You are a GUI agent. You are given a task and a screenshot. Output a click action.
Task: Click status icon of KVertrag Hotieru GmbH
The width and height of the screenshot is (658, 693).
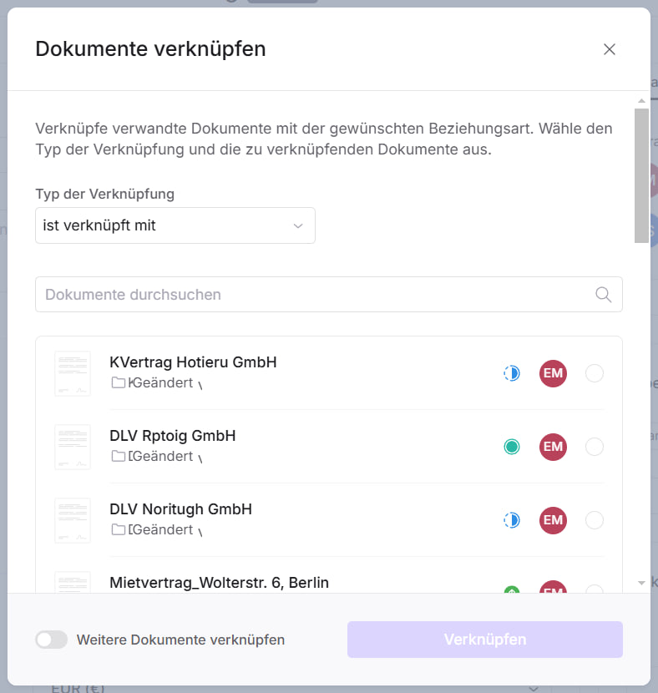pyautogui.click(x=512, y=373)
